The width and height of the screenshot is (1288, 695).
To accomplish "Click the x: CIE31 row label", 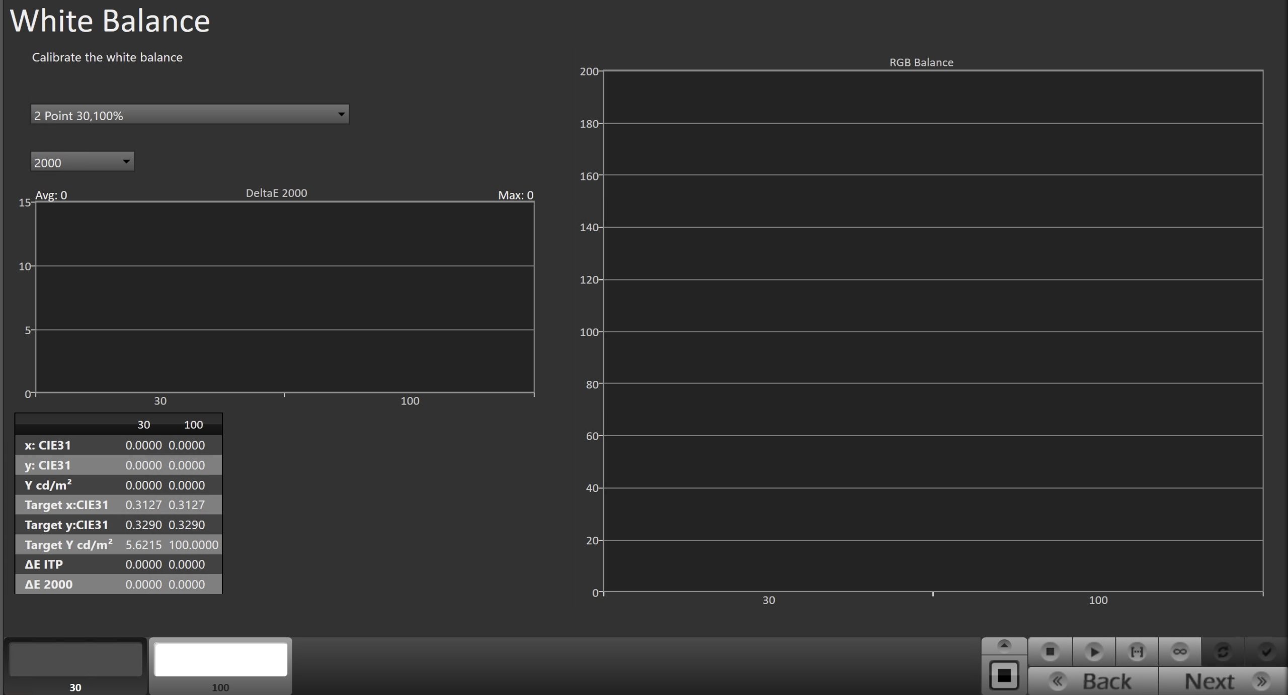I will 48,445.
